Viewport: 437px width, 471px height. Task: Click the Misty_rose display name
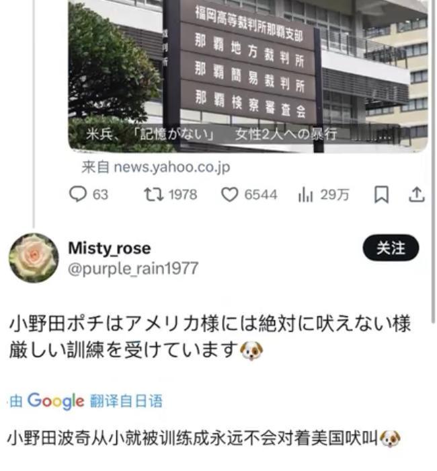(x=110, y=248)
